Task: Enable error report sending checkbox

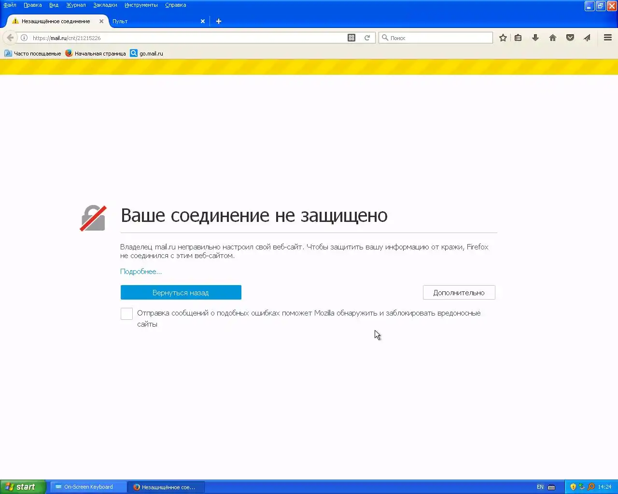Action: (x=126, y=314)
